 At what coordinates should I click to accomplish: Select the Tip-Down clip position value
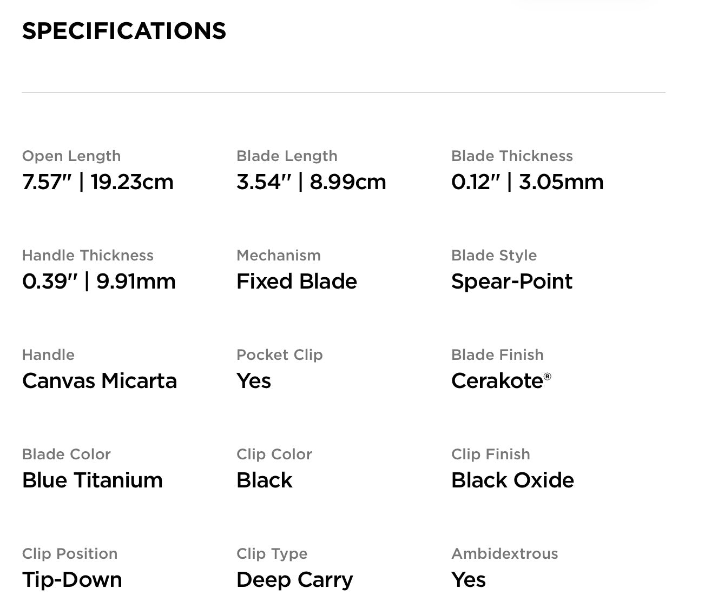click(x=72, y=580)
